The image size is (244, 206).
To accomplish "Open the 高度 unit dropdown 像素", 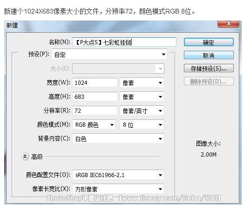I will click(x=142, y=96).
